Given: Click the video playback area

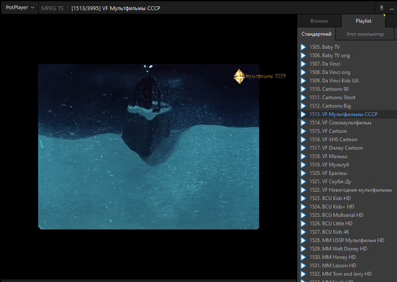Looking at the screenshot, I should (x=149, y=147).
